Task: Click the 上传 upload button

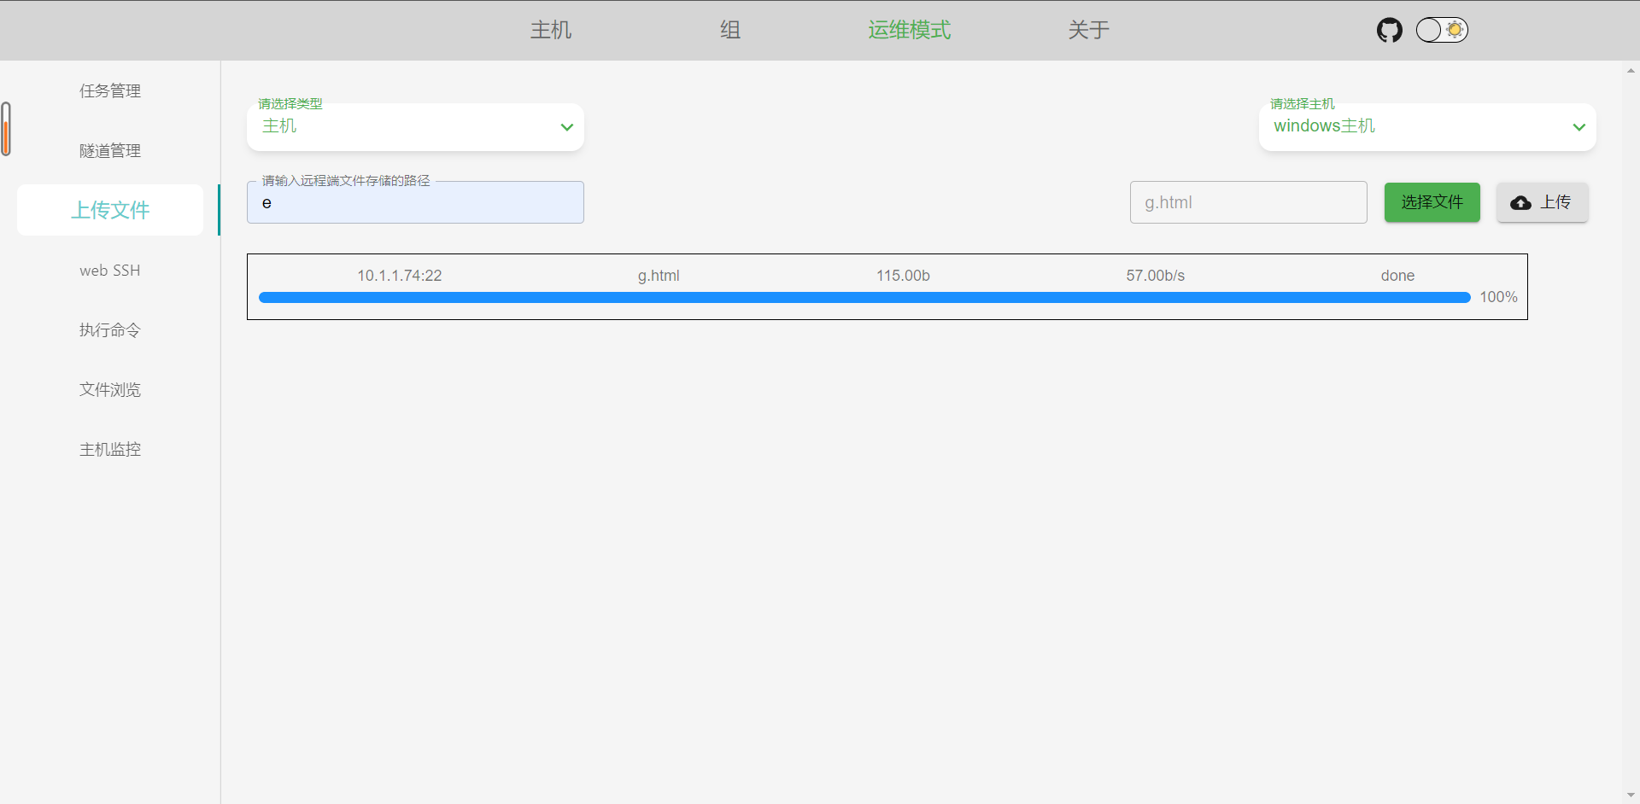Action: [1542, 202]
